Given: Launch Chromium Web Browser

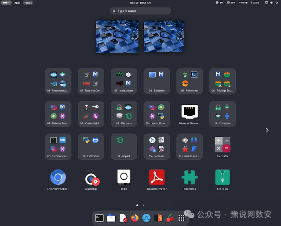Looking at the screenshot, I should (58, 180).
